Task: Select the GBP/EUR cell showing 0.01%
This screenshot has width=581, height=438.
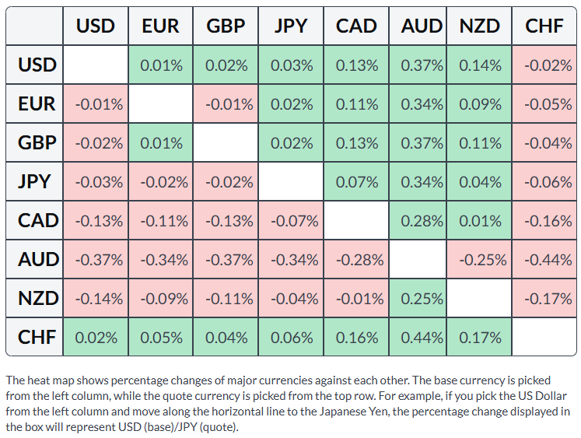Action: (160, 142)
